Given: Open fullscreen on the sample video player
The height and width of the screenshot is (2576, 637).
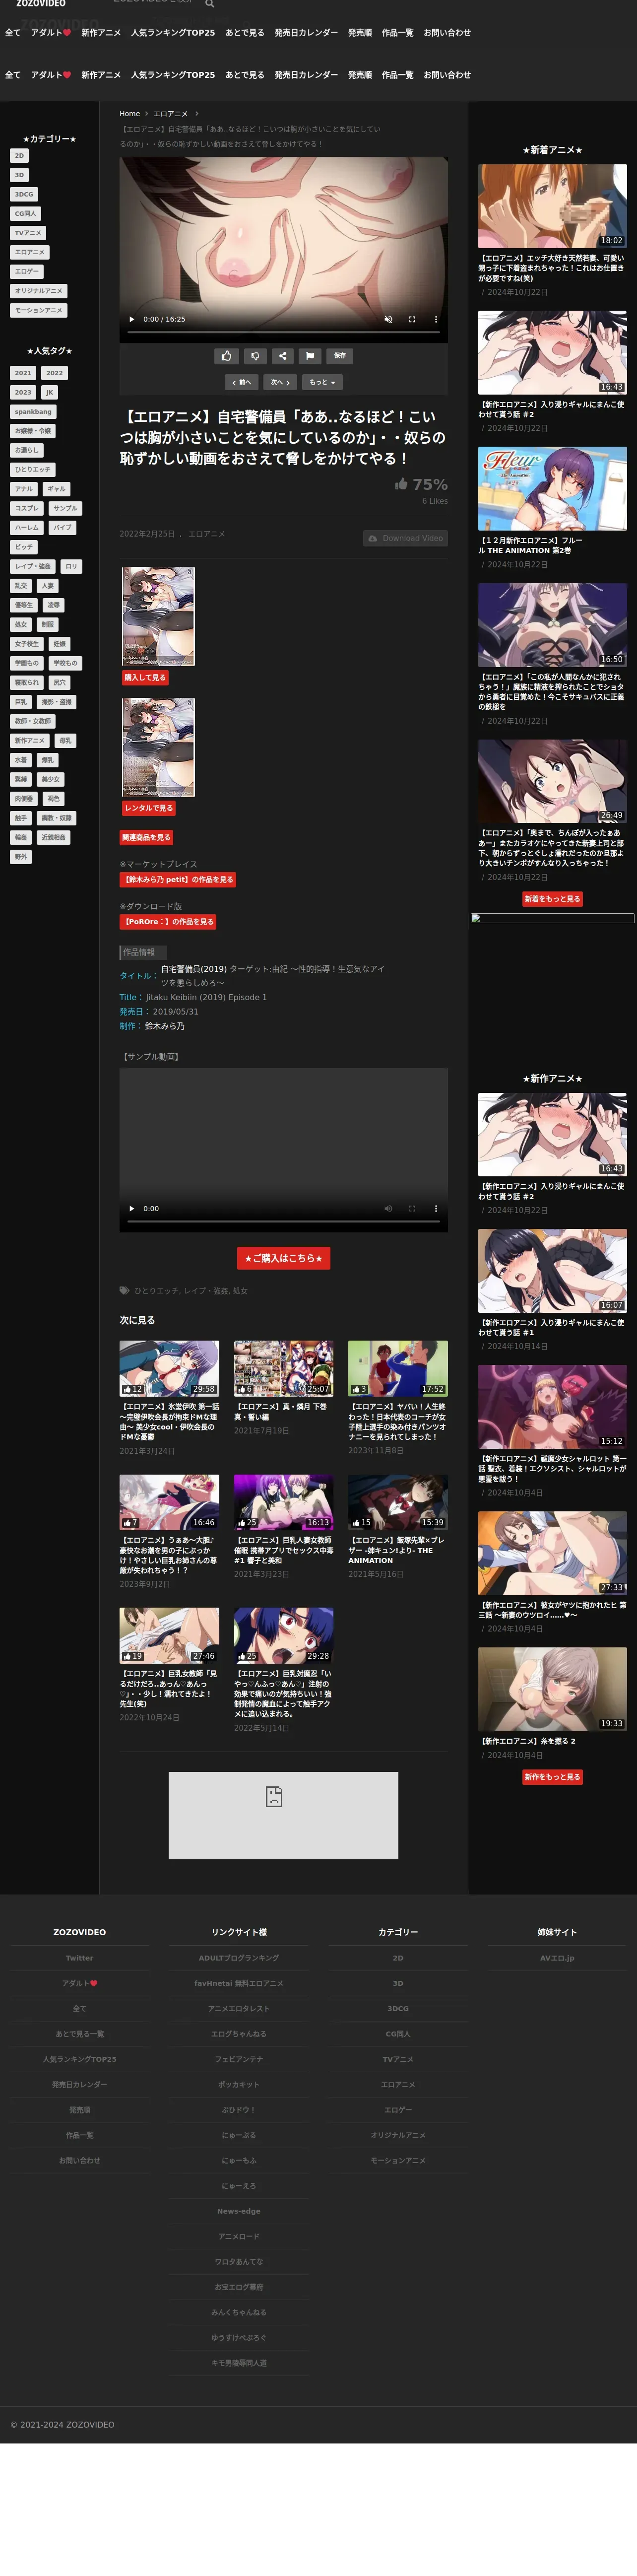Looking at the screenshot, I should click(412, 1208).
